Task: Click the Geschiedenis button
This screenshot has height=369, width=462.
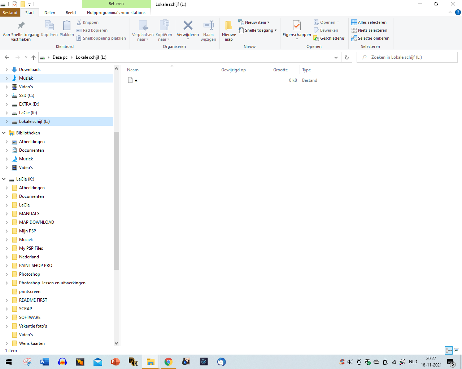Action: (329, 38)
